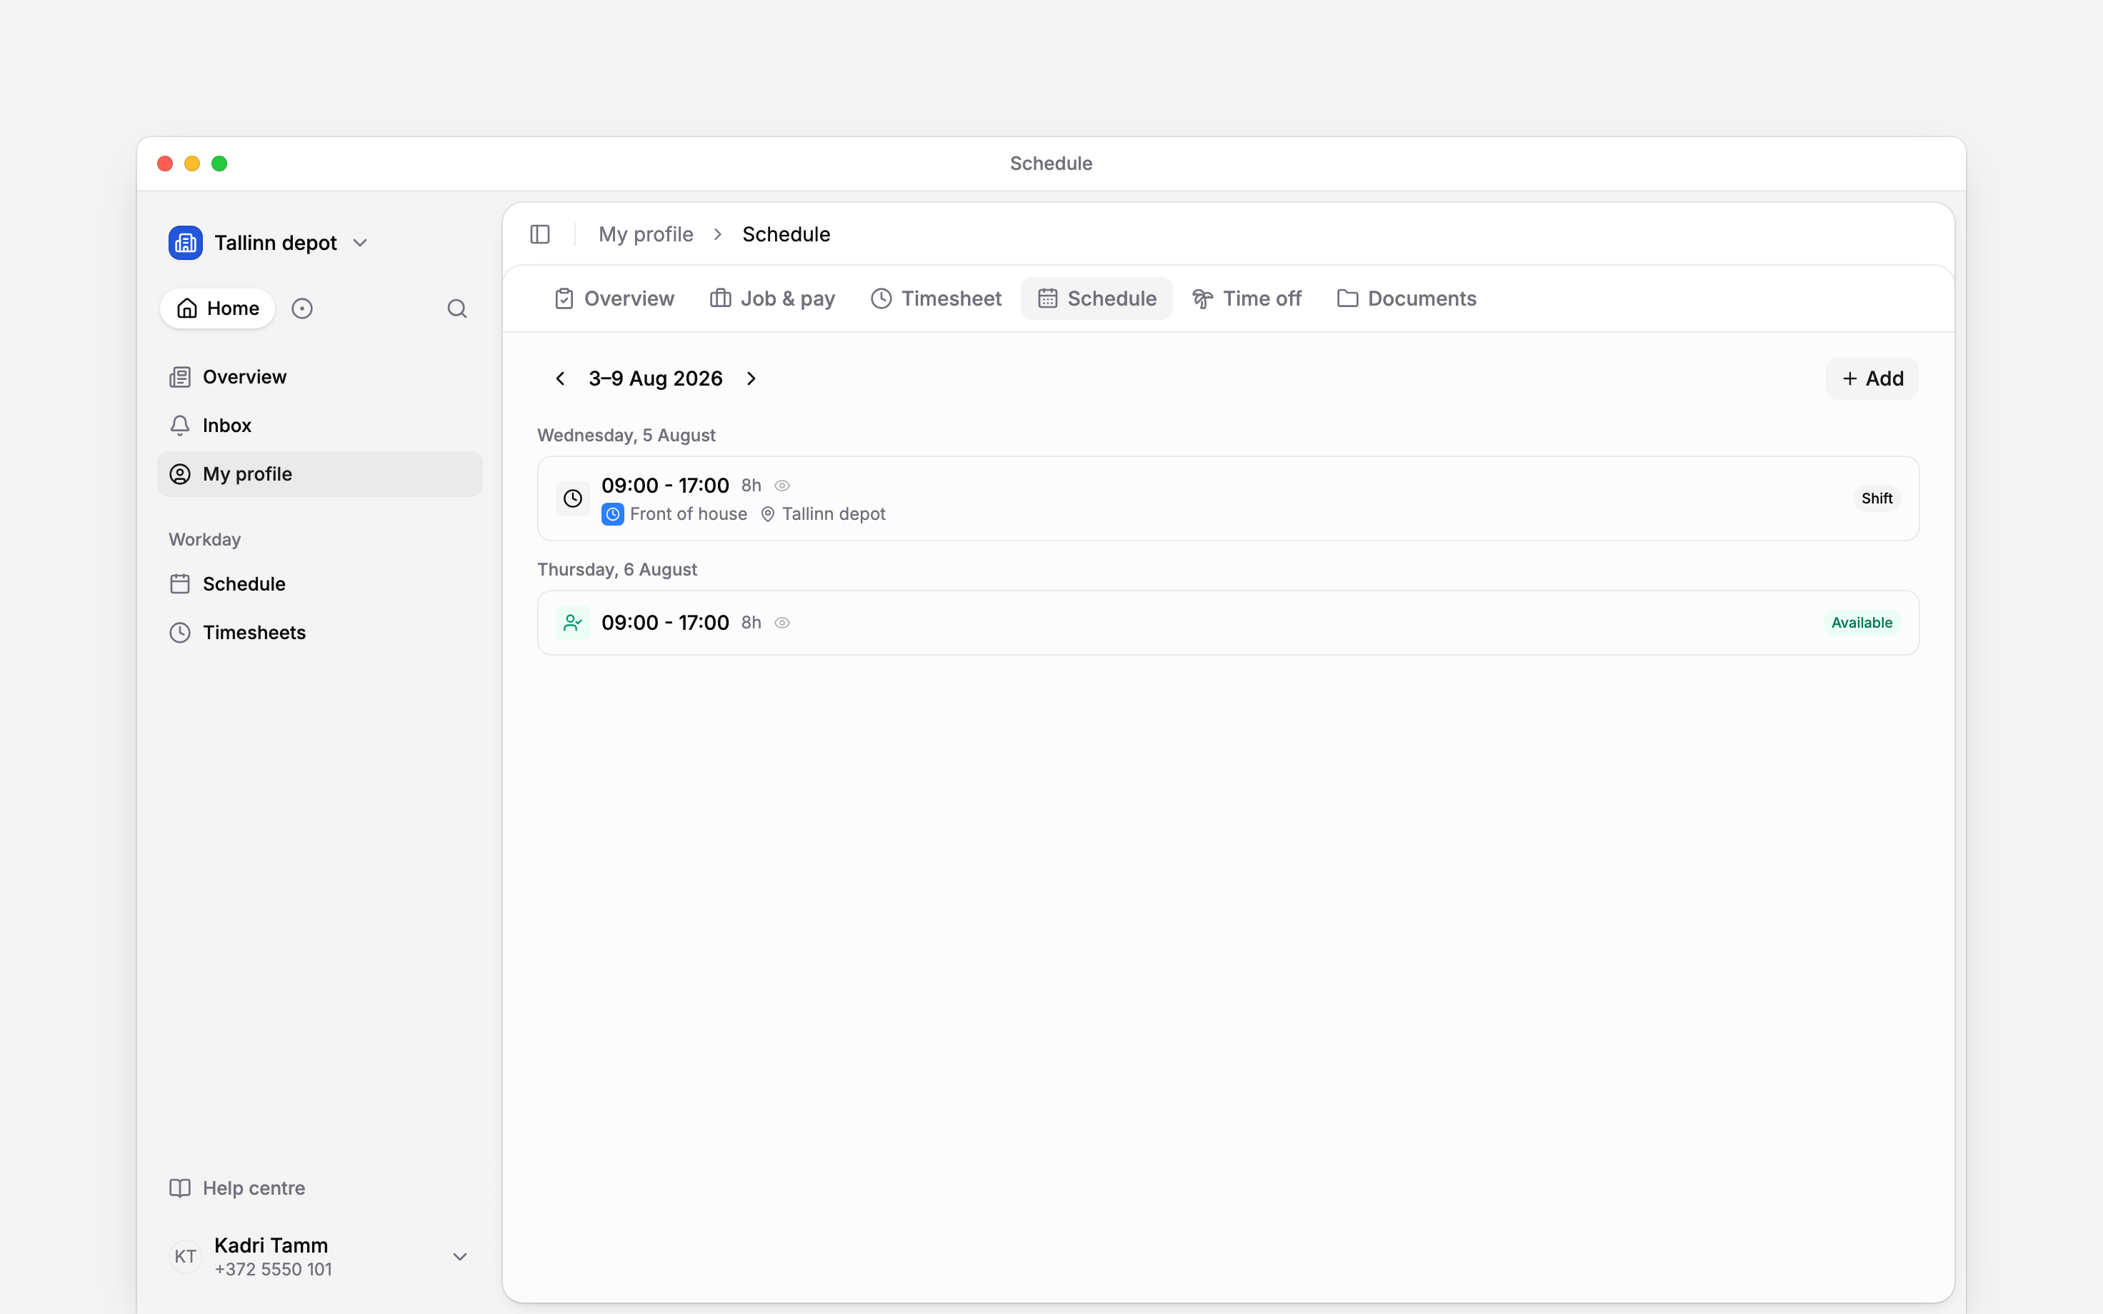Screen dimensions: 2103x1314
Task: Go to the next week arrow
Action: [x=751, y=379]
